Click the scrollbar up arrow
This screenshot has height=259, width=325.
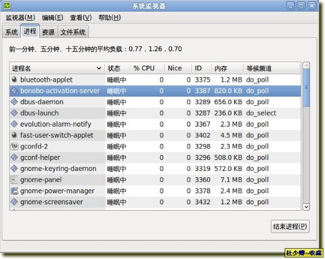tap(306, 66)
